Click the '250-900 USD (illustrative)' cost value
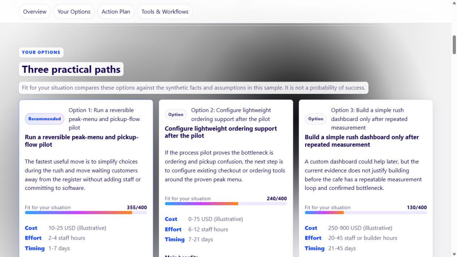The width and height of the screenshot is (457, 257). (360, 228)
